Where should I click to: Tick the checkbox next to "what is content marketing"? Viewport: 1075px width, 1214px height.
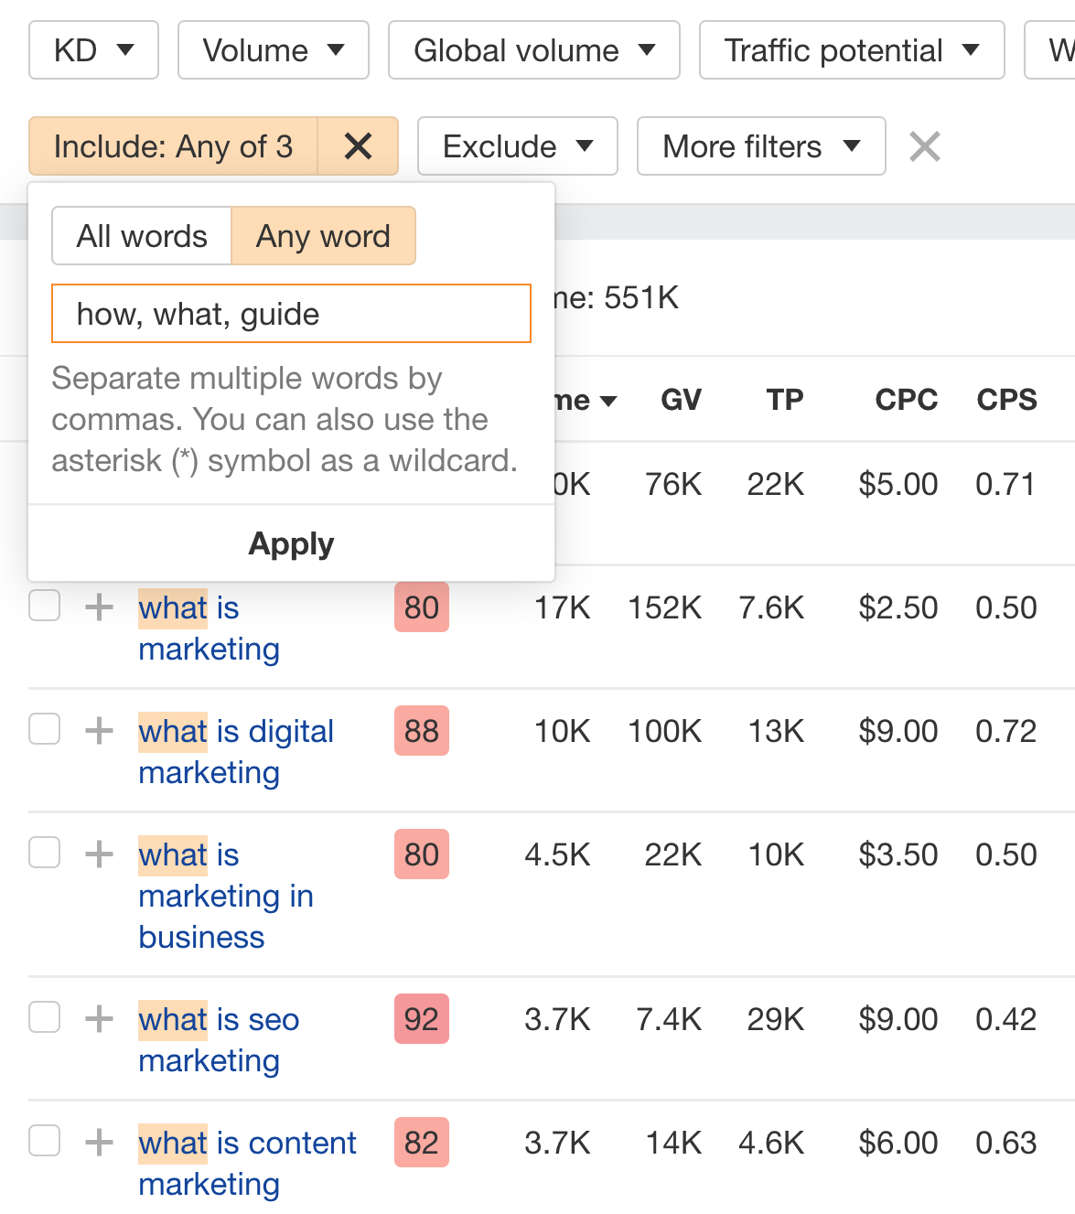[44, 1140]
